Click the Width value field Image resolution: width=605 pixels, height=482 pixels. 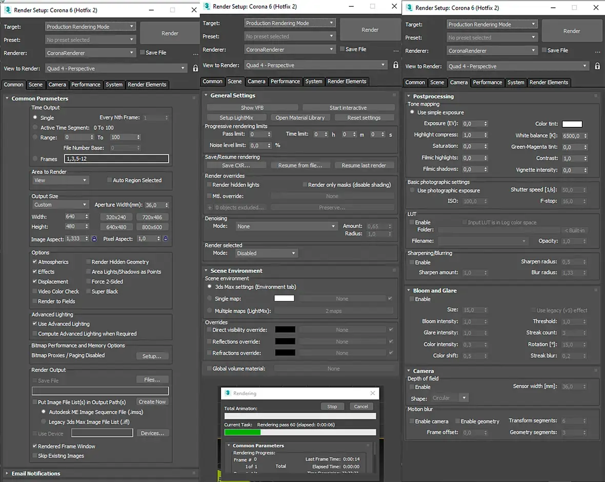pyautogui.click(x=74, y=216)
